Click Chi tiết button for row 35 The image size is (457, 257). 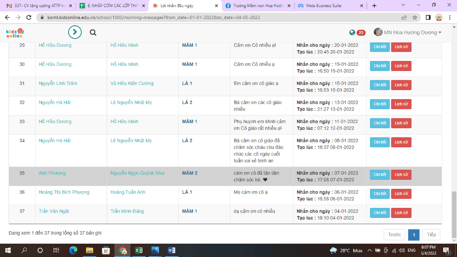[379, 175]
